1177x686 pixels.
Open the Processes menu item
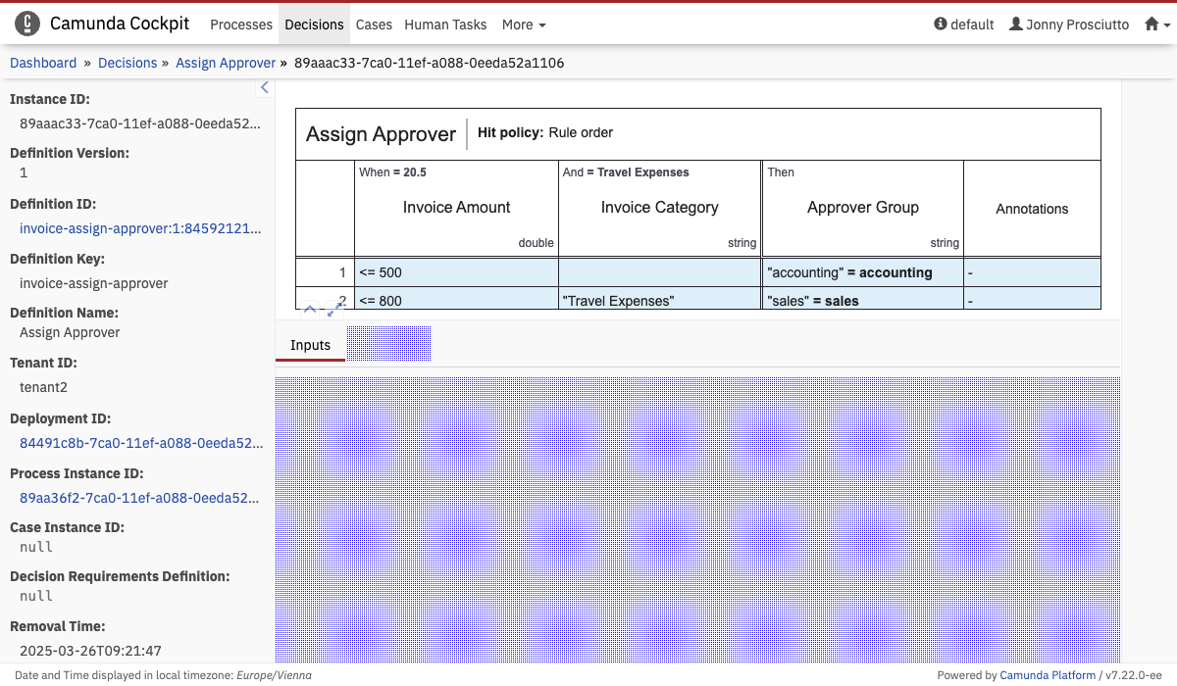[x=241, y=24]
